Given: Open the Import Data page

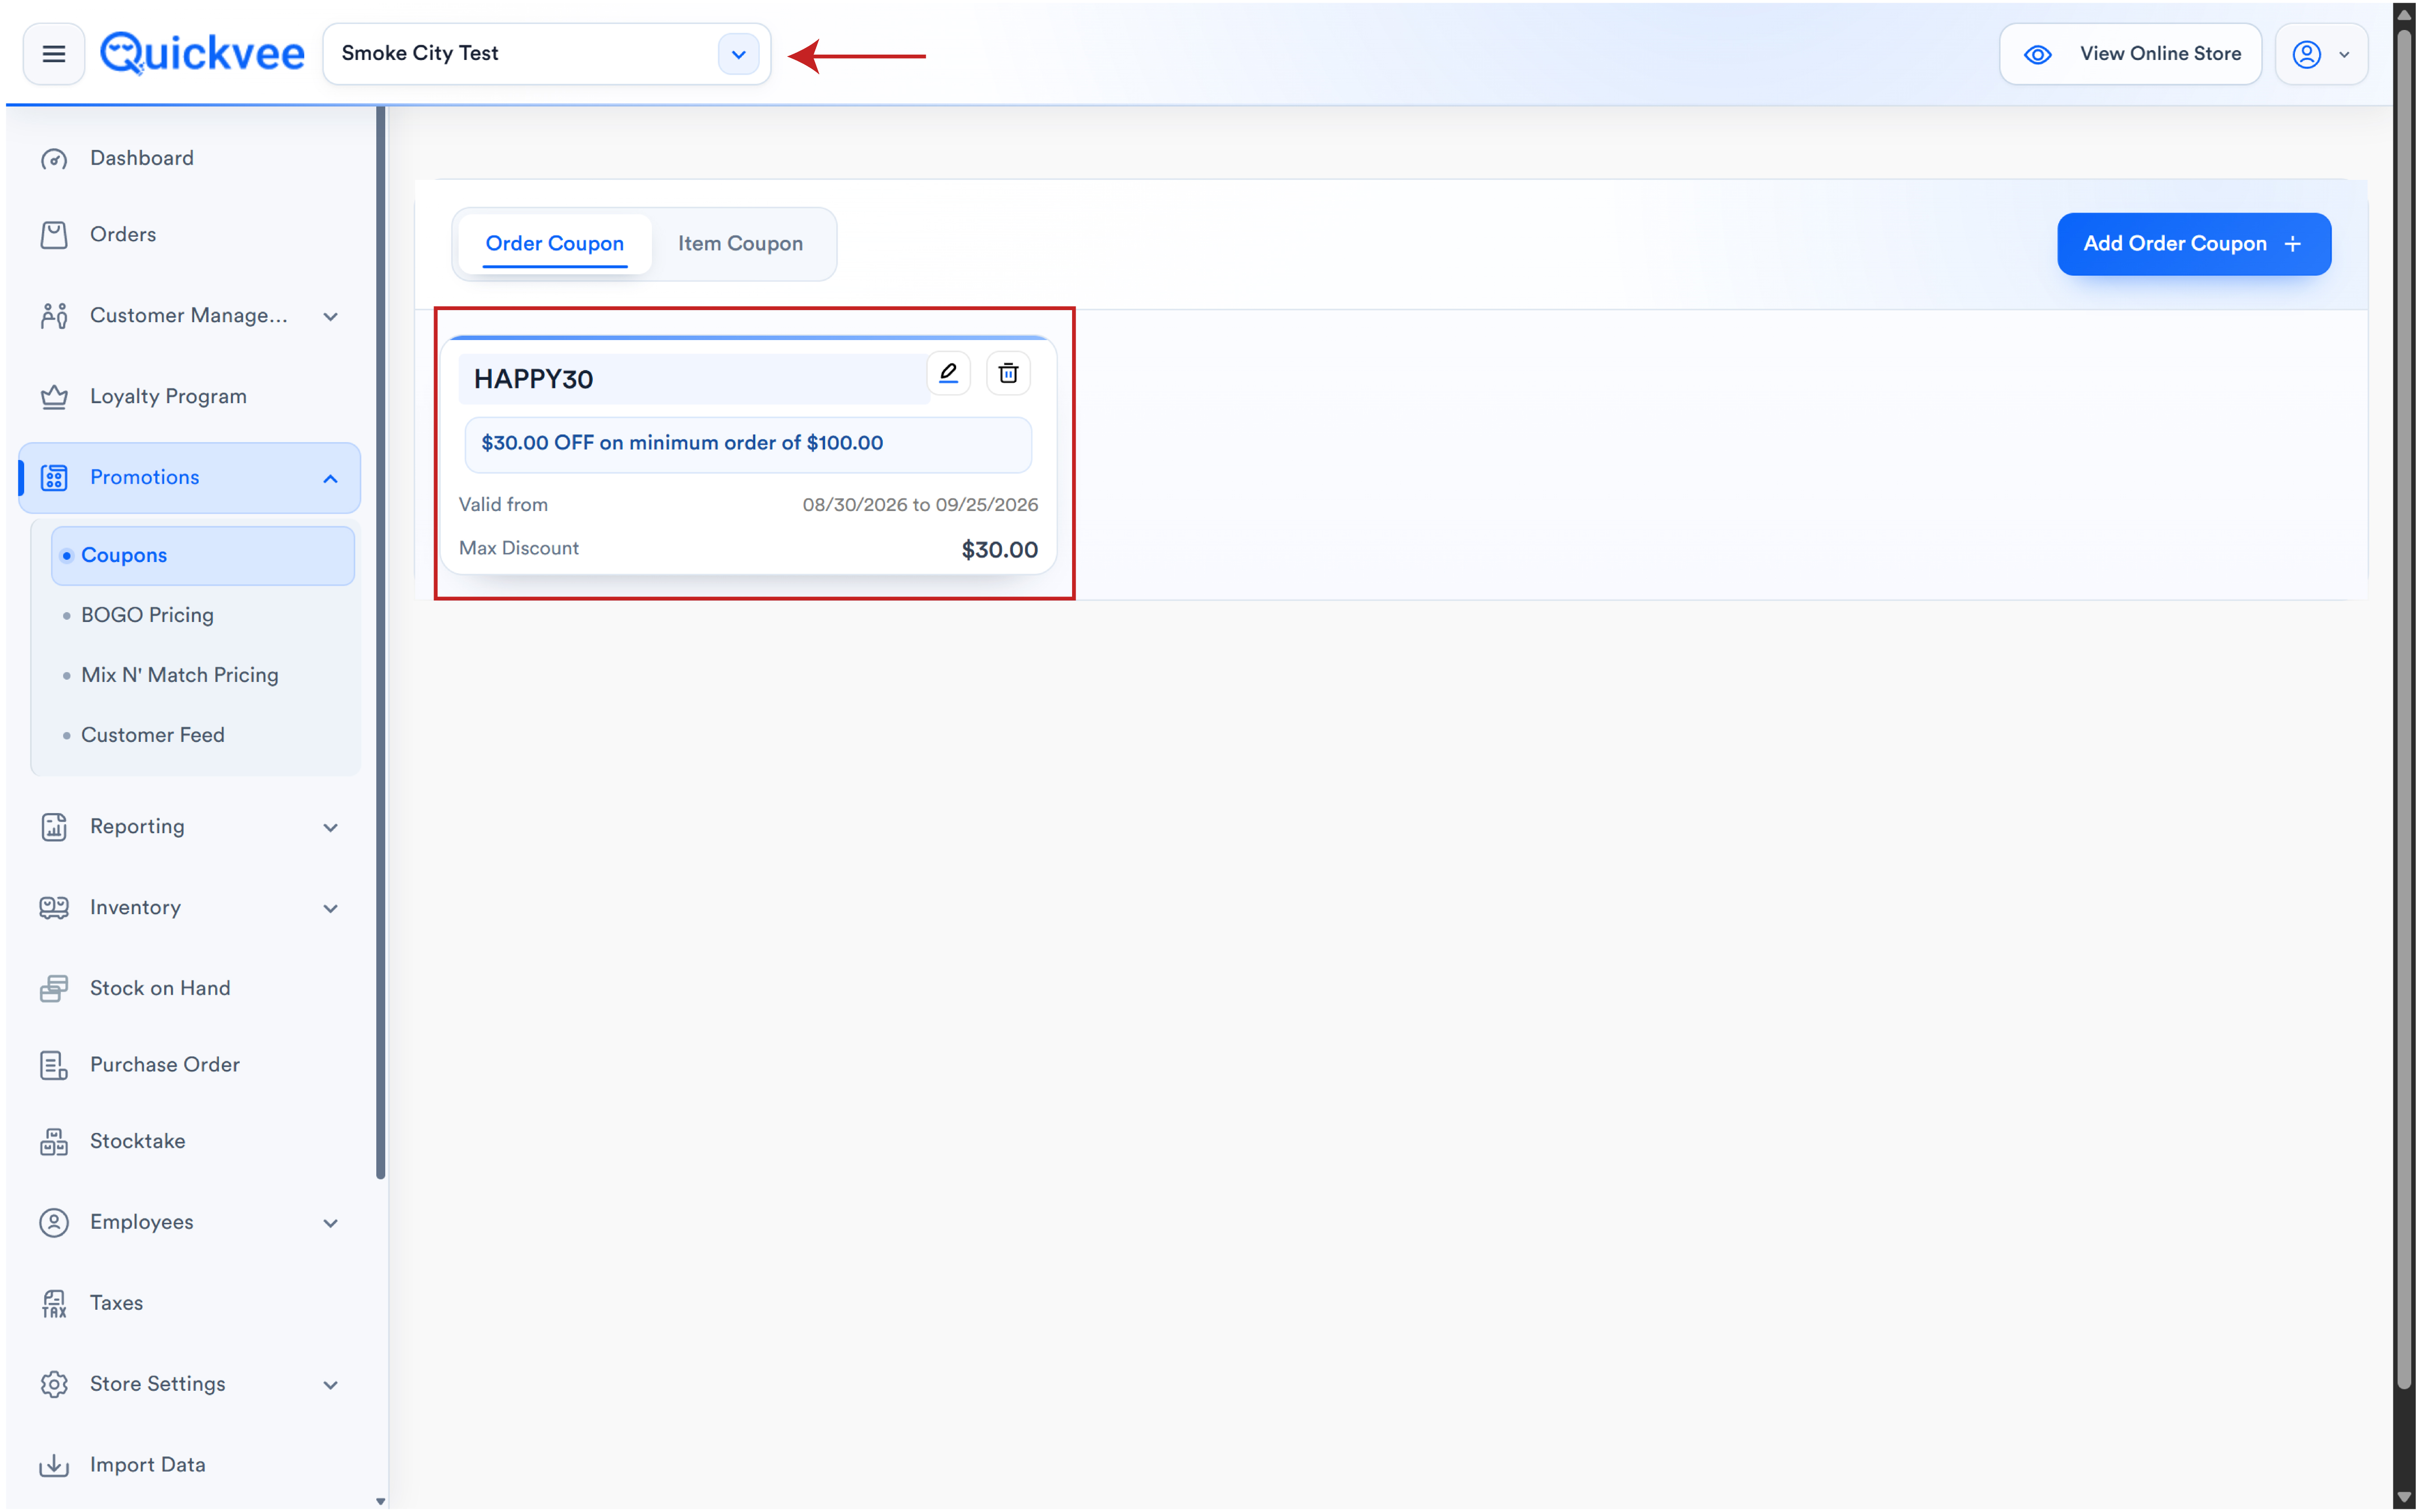Looking at the screenshot, I should point(147,1466).
